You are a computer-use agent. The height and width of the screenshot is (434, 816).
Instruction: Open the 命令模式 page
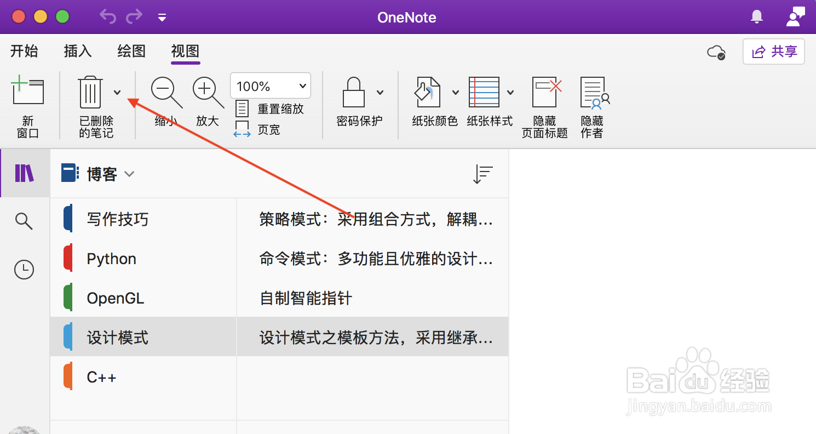pyautogui.click(x=373, y=259)
